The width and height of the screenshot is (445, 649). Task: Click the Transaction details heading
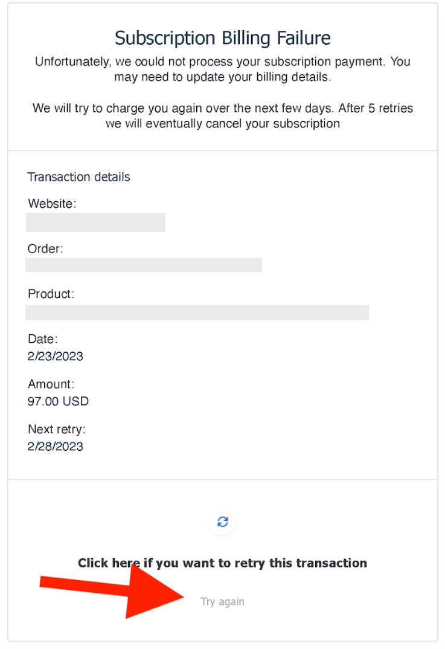coord(78,177)
